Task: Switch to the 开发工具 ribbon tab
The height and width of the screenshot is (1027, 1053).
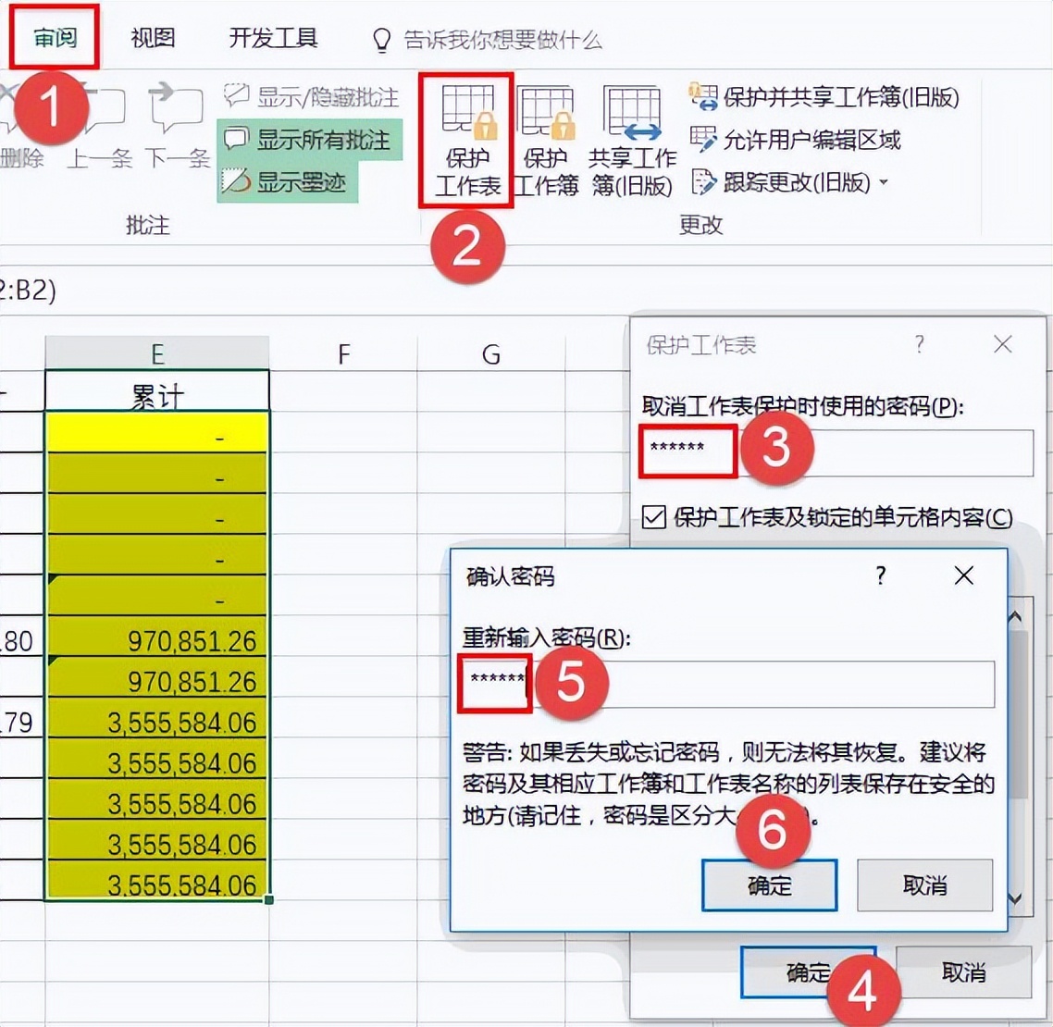Action: click(273, 39)
